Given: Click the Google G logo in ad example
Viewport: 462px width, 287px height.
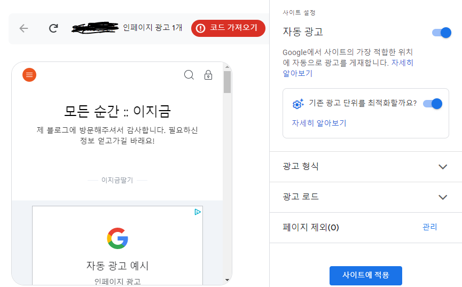Looking at the screenshot, I should 118,238.
